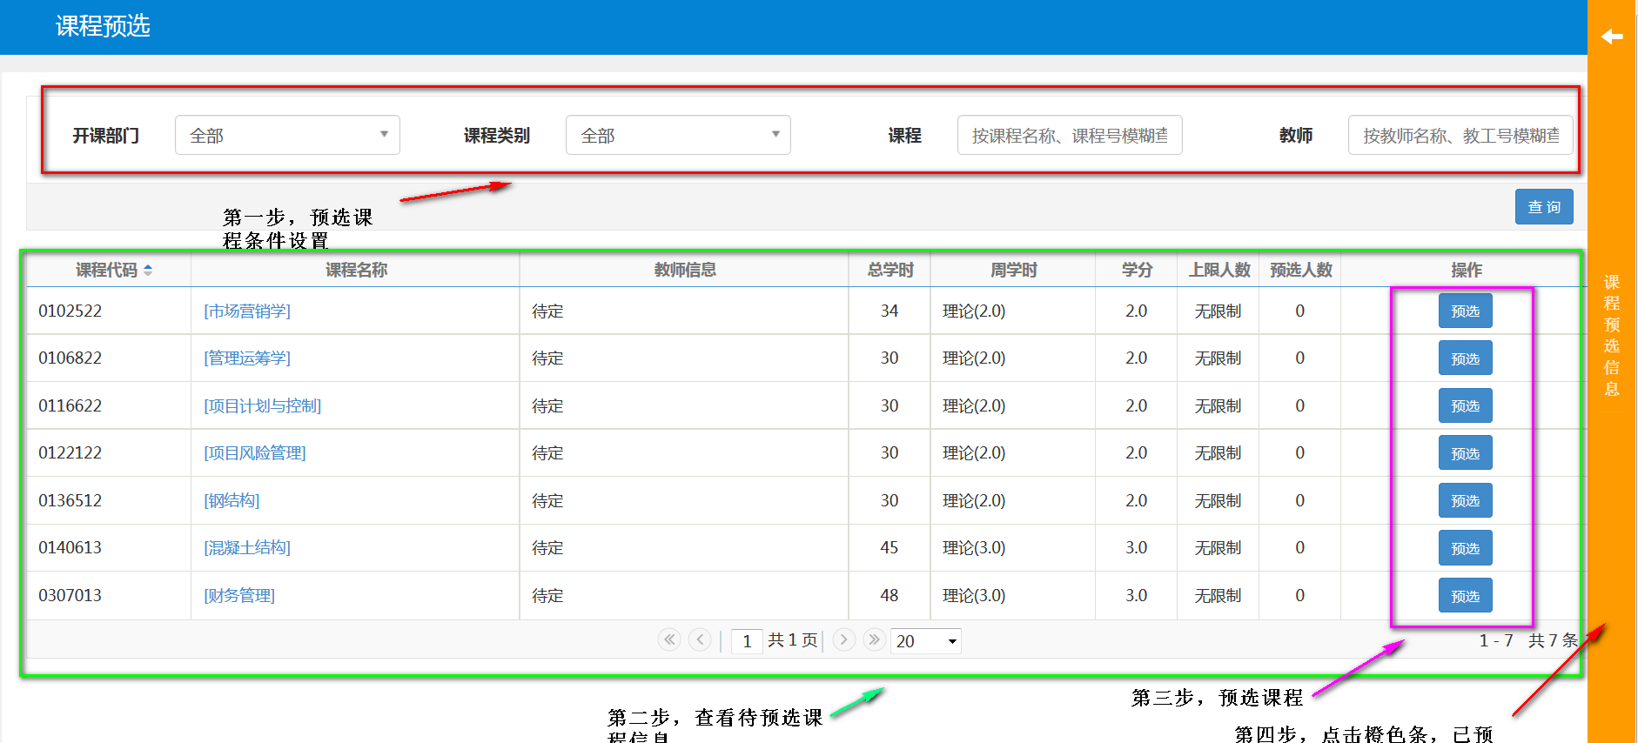Click into the 教师 search field
The width and height of the screenshot is (1638, 743).
1460,136
